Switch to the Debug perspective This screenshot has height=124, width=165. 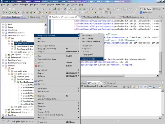157,9
